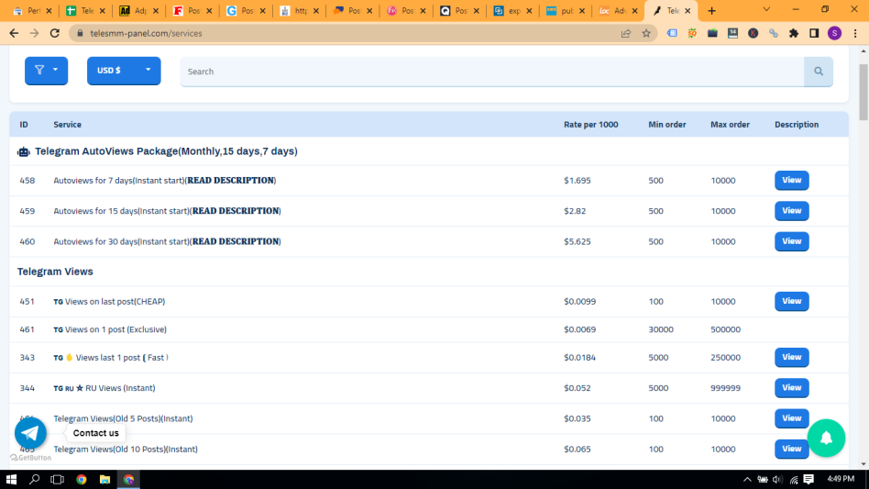Click the 999999 max order value
869x489 pixels.
pos(725,388)
